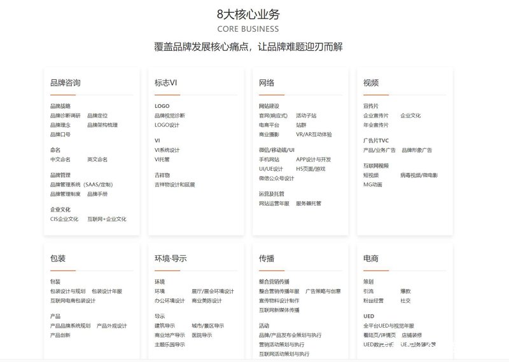Viewport: 509px width, 362px height.
Task: Select 品牌/产品发布会策划与执行
Action: 290,335
